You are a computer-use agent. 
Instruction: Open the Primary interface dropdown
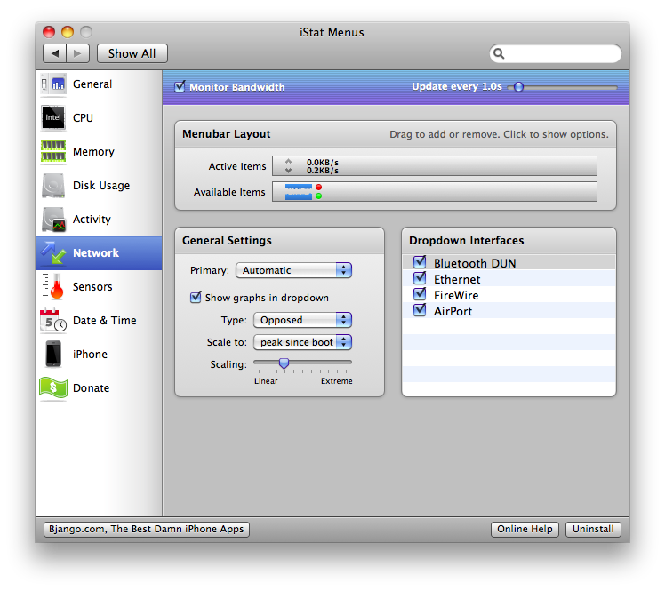[x=293, y=270]
